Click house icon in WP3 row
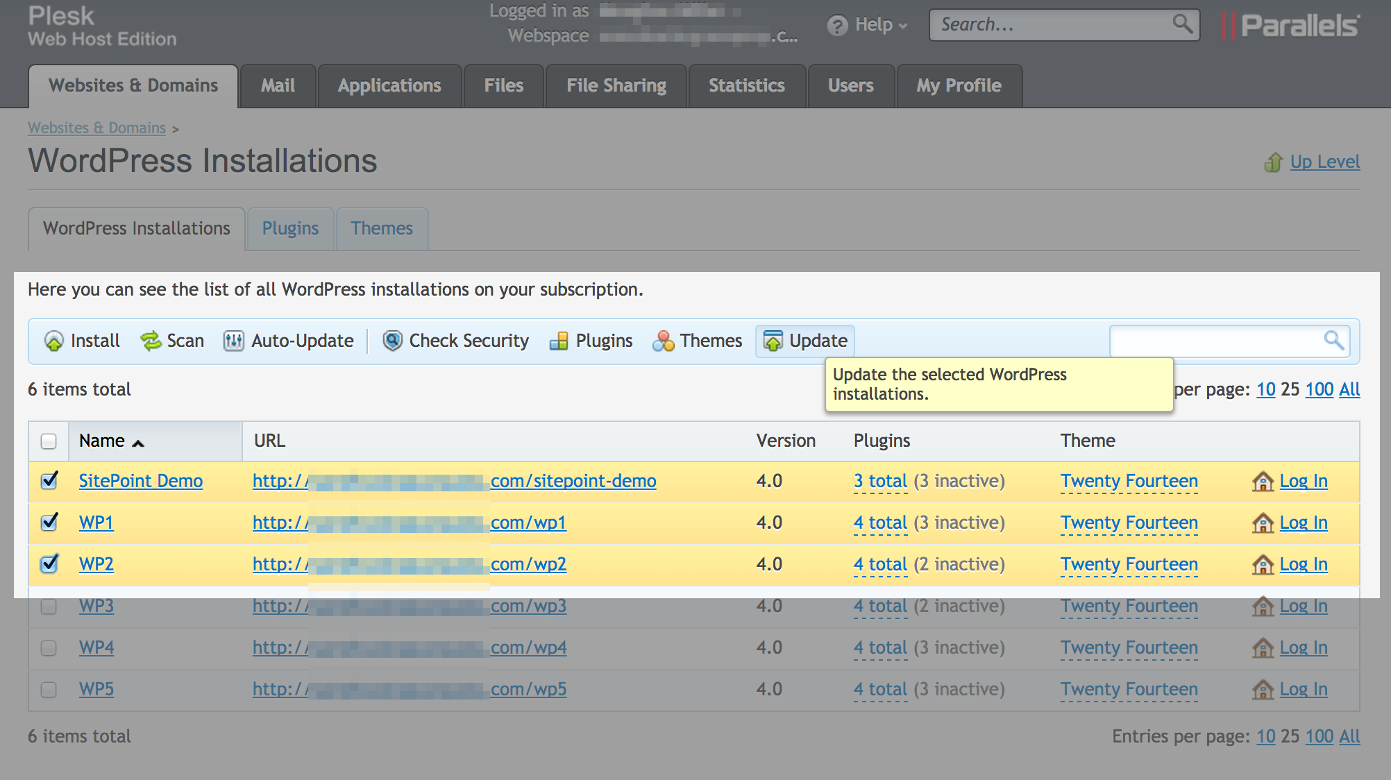Image resolution: width=1391 pixels, height=780 pixels. 1263,606
